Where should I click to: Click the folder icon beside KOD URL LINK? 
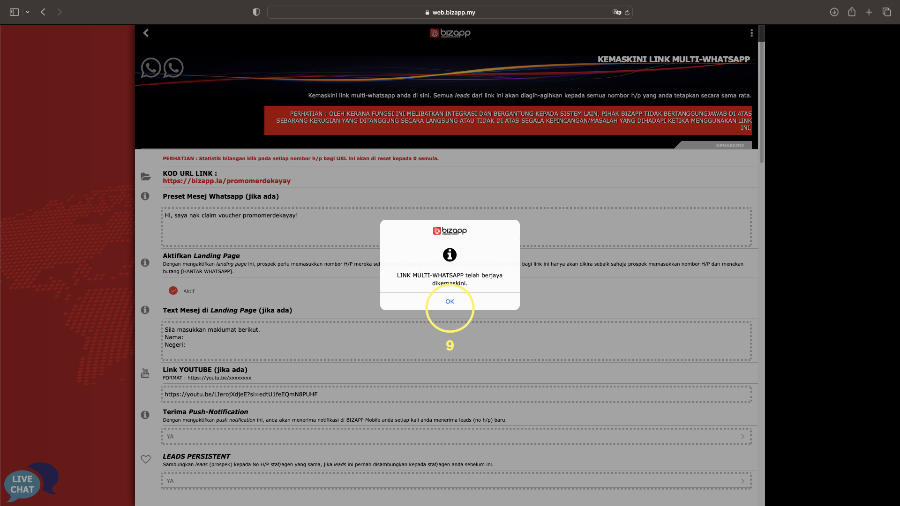coord(146,177)
